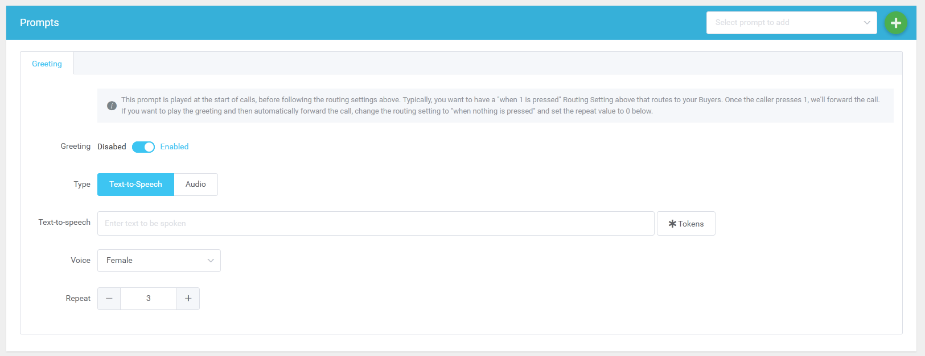Decrease Repeat value with minus icon
925x356 pixels.
click(109, 299)
